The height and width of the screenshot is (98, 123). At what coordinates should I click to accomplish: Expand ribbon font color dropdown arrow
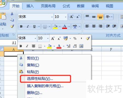pos(69,26)
